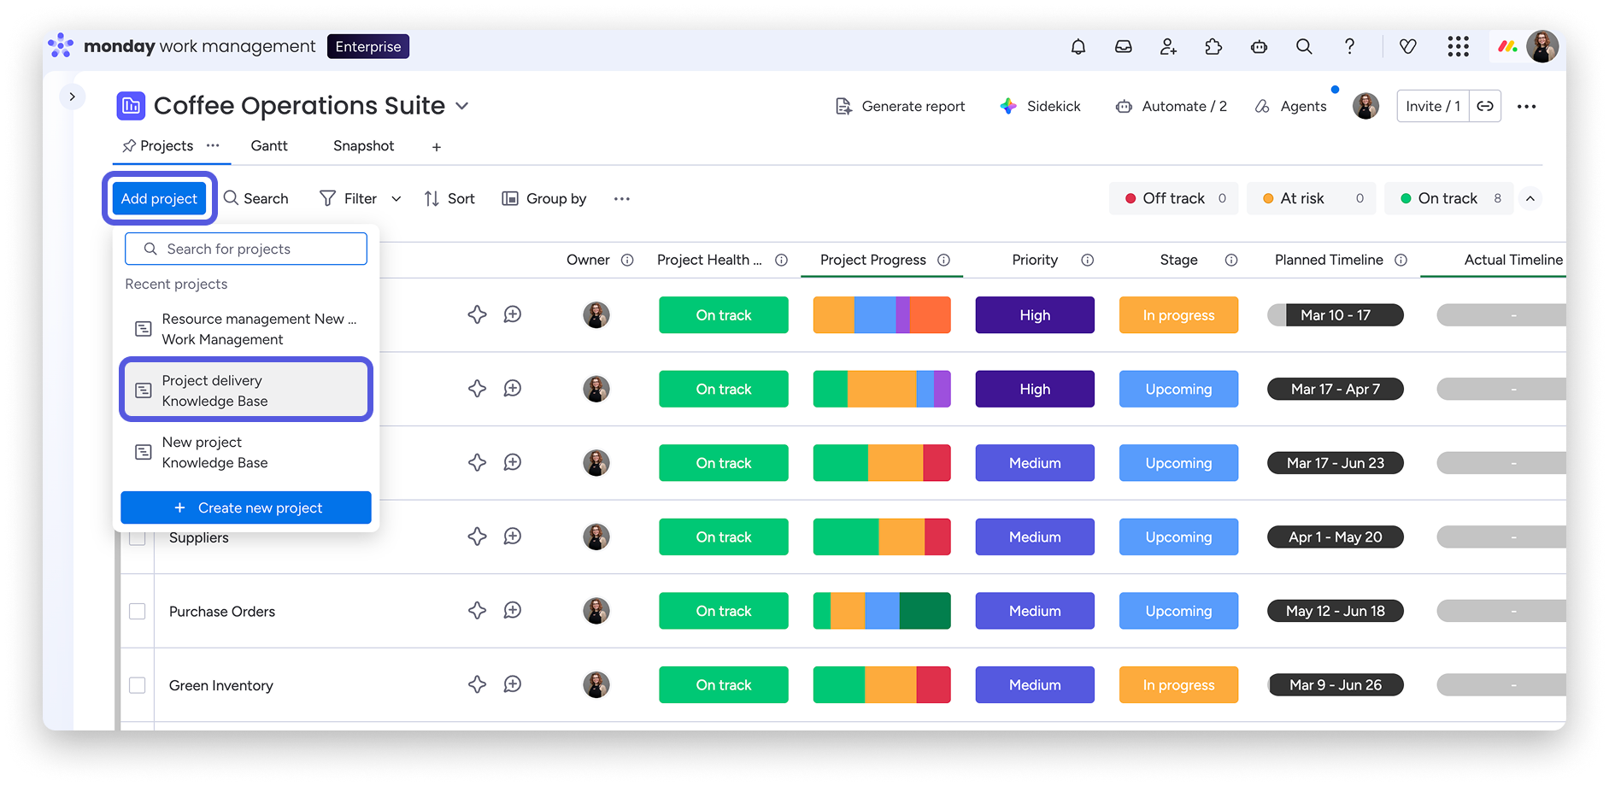
Task: Open In progress stage in Green Inventory row
Action: [x=1178, y=684]
